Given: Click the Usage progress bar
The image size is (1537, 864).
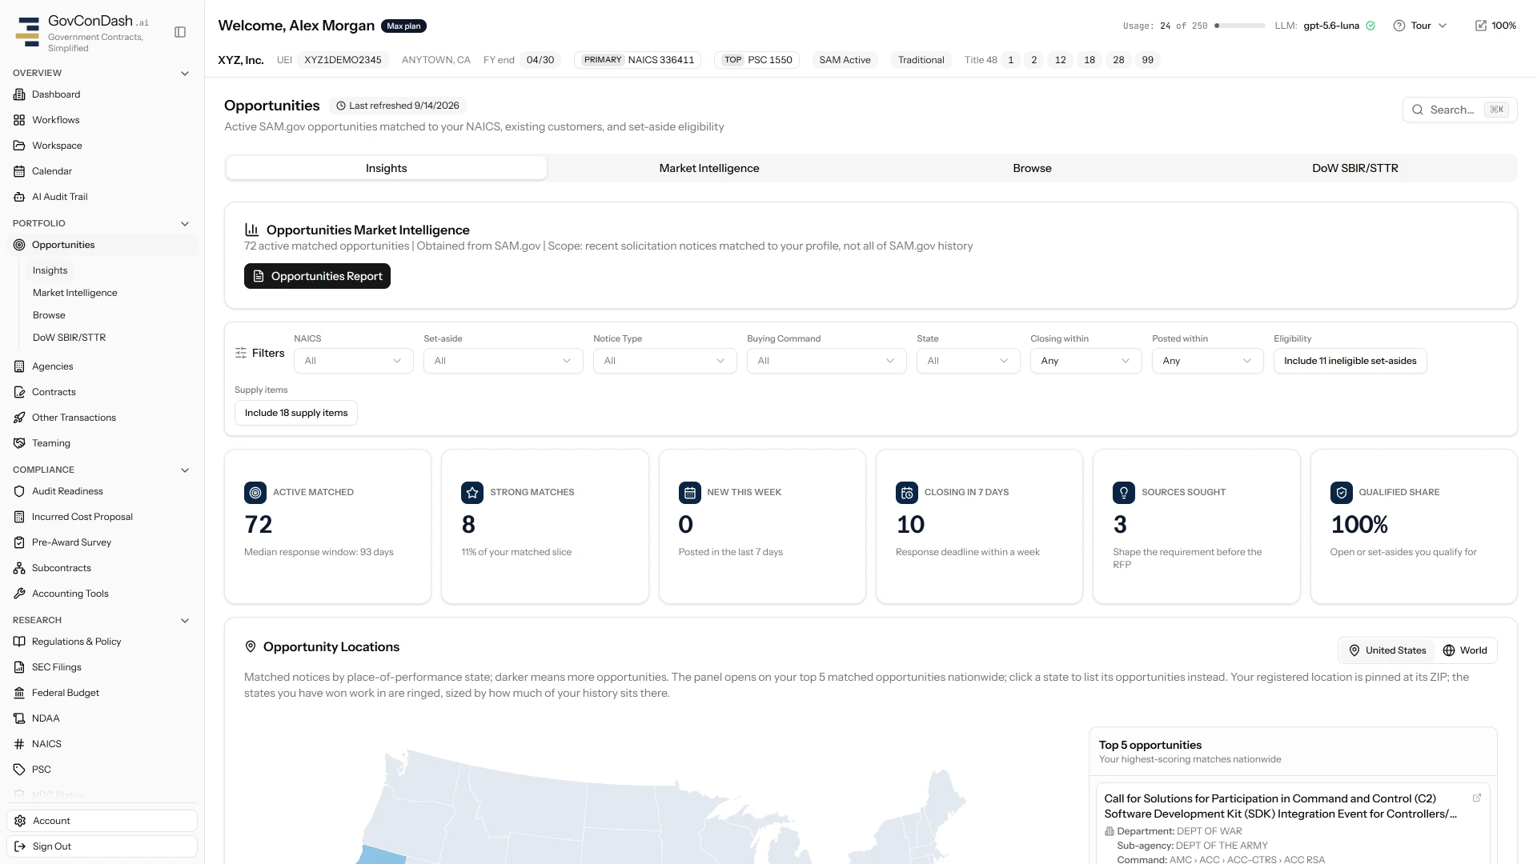Looking at the screenshot, I should [1240, 26].
